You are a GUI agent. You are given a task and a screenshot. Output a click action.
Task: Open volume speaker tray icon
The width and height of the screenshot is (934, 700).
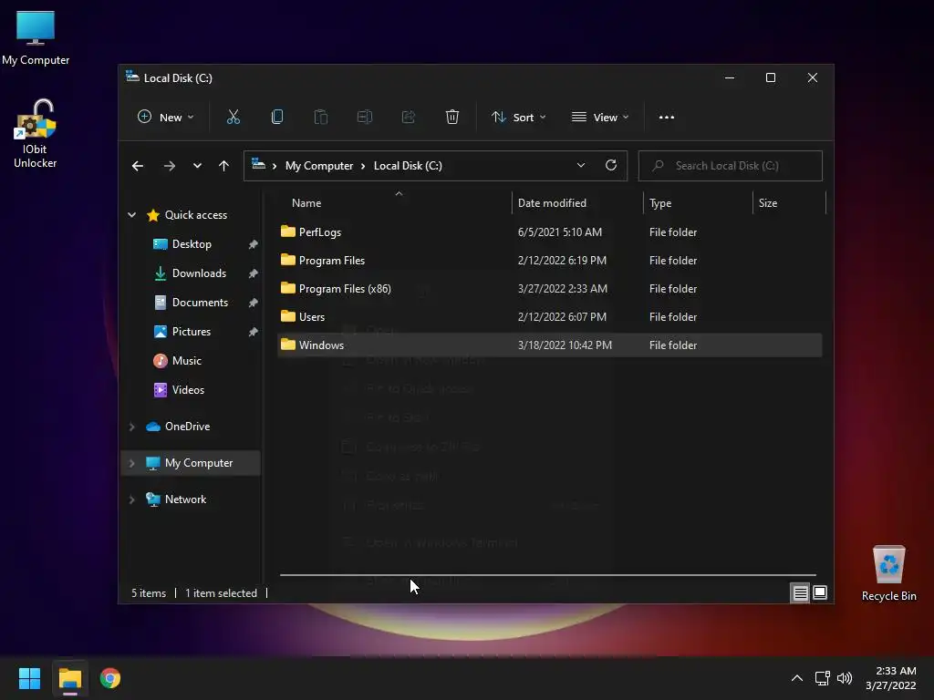(845, 678)
